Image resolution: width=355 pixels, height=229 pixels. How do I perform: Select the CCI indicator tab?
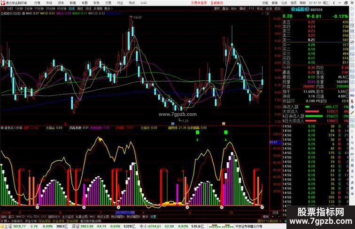[44, 217]
